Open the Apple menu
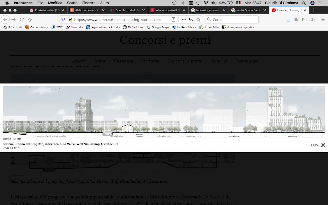 7,3
